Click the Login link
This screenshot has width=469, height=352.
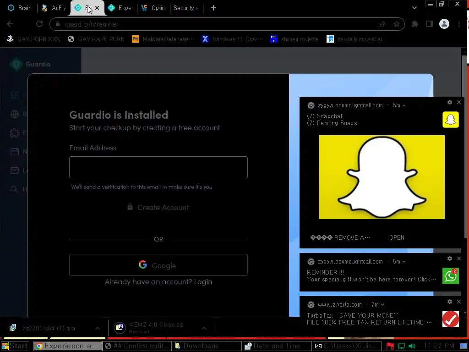tap(203, 282)
